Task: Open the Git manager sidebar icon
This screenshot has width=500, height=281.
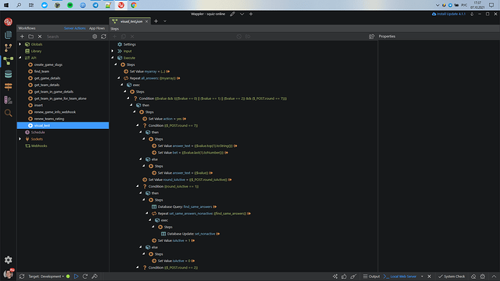Action: tap(8, 48)
